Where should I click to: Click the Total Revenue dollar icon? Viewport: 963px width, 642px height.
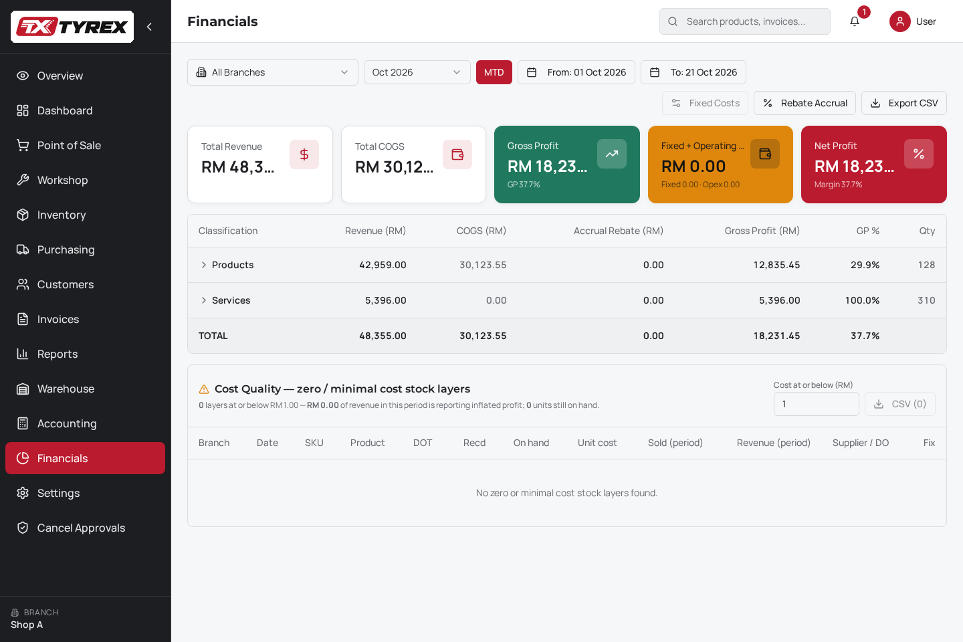click(x=304, y=154)
